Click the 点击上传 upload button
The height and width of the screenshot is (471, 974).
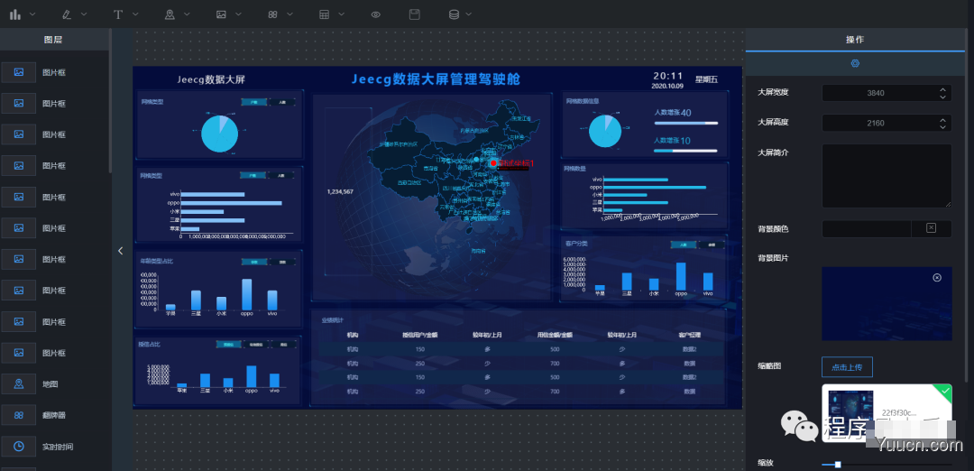(x=847, y=367)
